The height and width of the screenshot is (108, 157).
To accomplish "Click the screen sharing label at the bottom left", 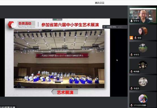I will (8, 107).
